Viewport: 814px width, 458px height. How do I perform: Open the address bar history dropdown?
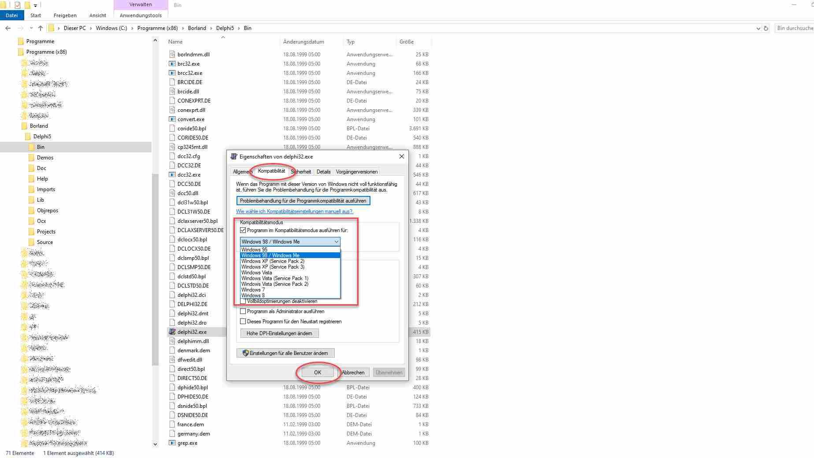(x=758, y=28)
